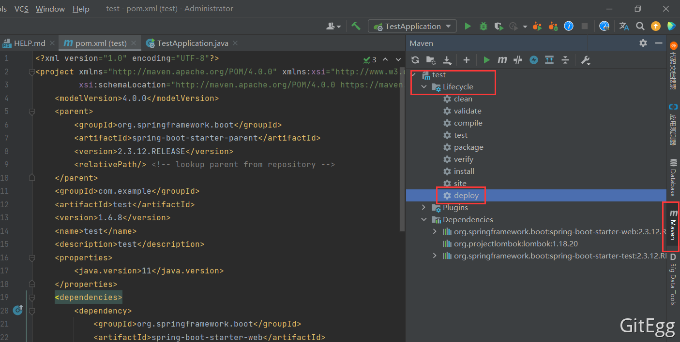Toggle Offline Mode in Maven toolbar
Screen dimensions: 680x342
click(518, 60)
